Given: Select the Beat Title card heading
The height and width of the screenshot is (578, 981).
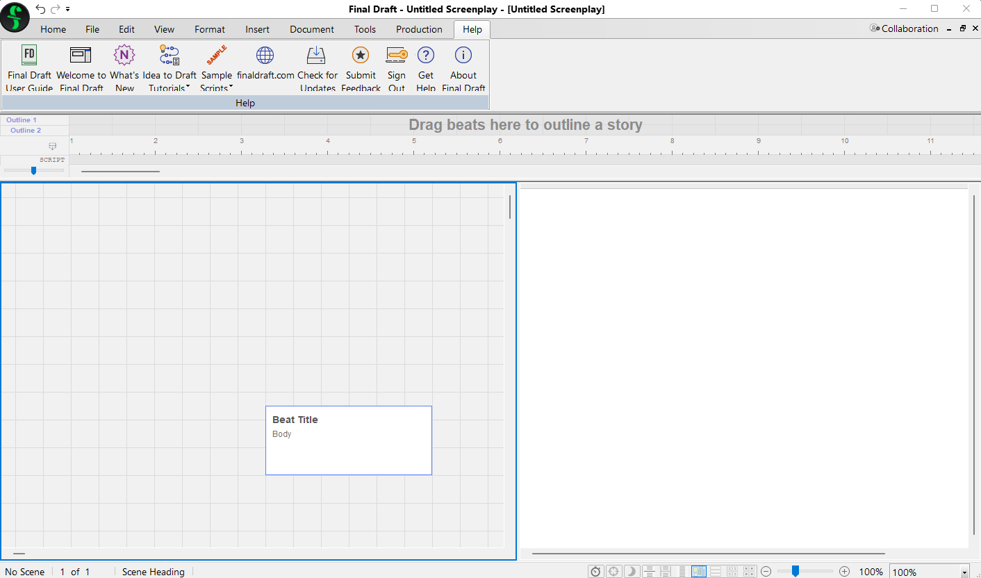Looking at the screenshot, I should pyautogui.click(x=295, y=420).
